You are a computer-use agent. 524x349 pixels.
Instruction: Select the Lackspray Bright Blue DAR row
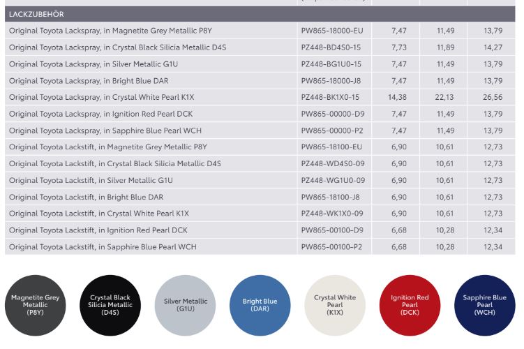(x=88, y=80)
